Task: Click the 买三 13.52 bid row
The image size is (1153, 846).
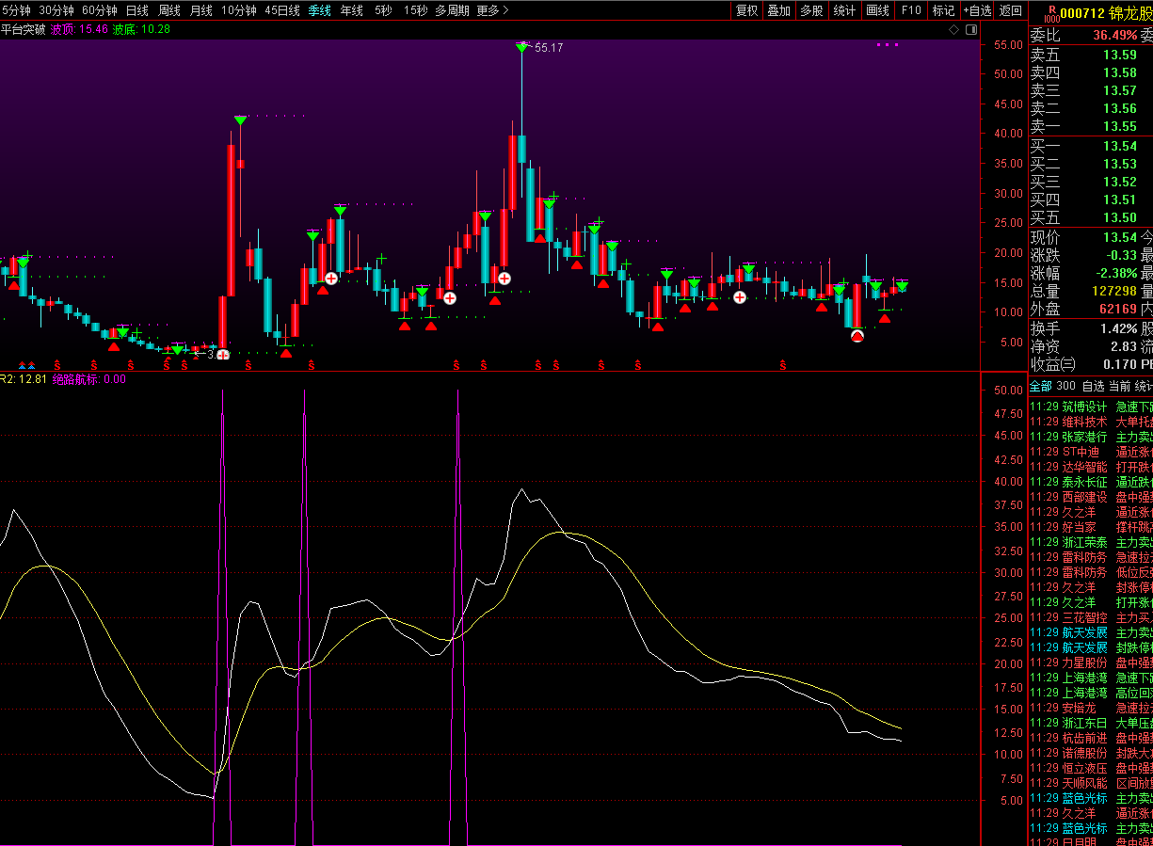Action: (x=1090, y=182)
